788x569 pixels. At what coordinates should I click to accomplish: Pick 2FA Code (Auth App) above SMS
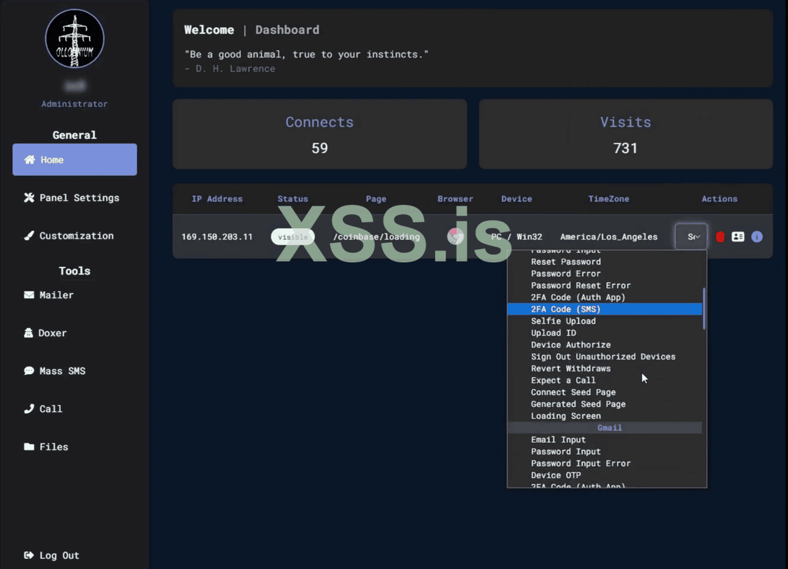click(578, 297)
